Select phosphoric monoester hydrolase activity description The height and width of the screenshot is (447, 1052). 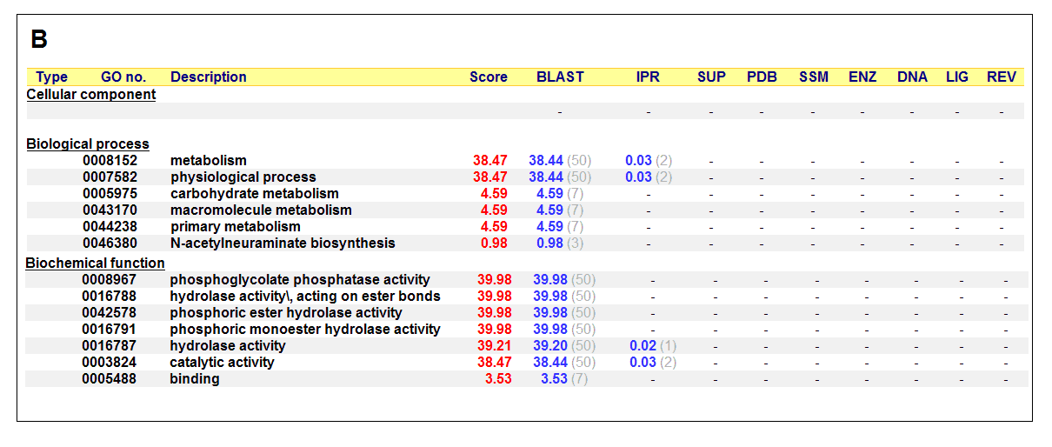[x=305, y=329]
